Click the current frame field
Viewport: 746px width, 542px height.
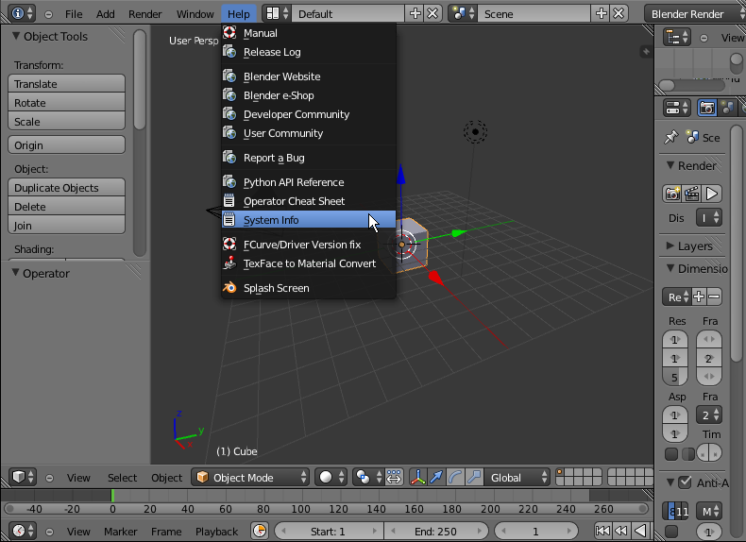[x=536, y=531]
